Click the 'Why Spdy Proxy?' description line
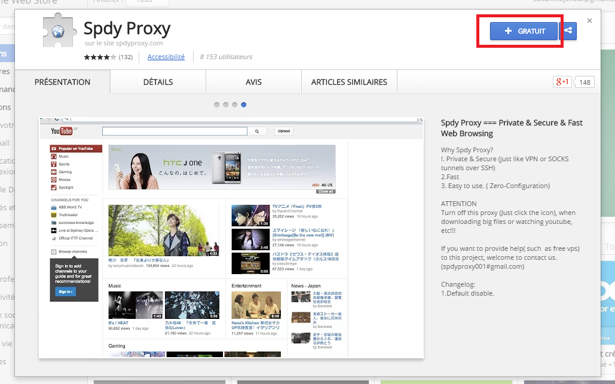 click(467, 150)
